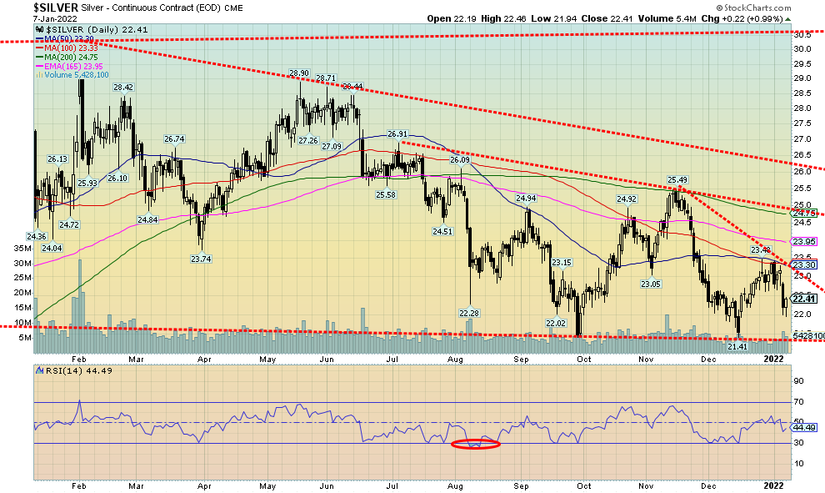Click the blue MA(50) legend line marker
The width and height of the screenshot is (825, 493).
point(37,40)
